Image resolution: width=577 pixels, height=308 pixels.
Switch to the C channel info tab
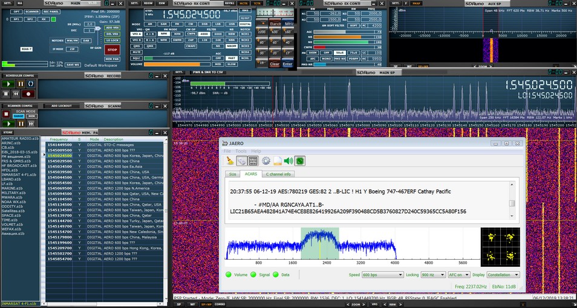point(278,174)
